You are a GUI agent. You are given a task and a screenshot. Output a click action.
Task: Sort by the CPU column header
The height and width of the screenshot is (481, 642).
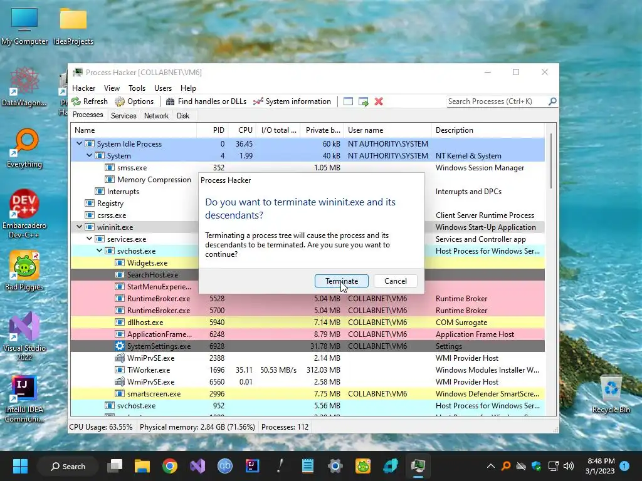tap(243, 130)
